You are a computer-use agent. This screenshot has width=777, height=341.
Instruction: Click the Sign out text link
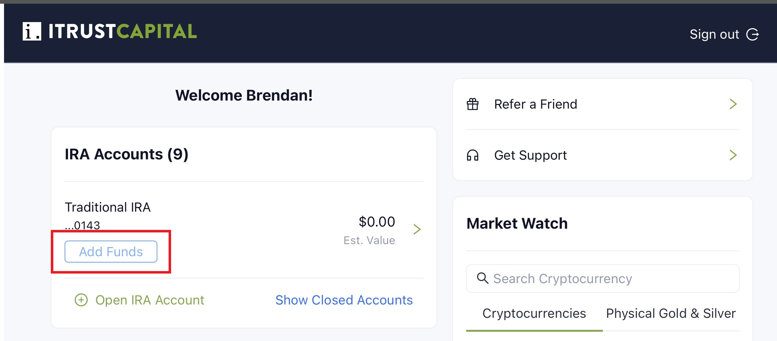coord(714,34)
